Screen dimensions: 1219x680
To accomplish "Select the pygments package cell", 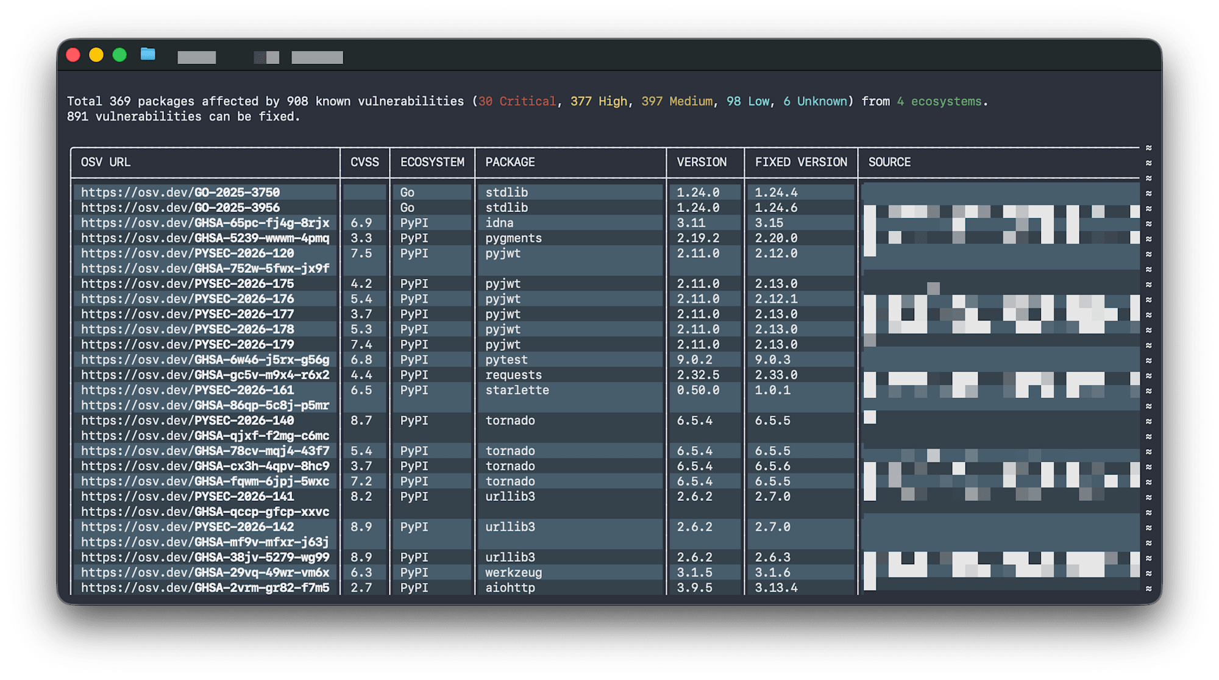I will pos(513,238).
